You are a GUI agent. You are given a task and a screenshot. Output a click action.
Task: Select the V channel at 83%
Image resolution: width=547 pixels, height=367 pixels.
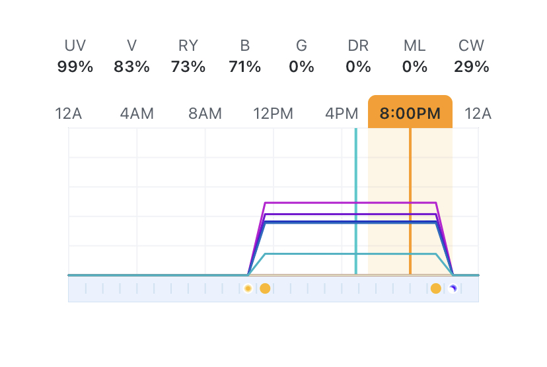(x=132, y=56)
